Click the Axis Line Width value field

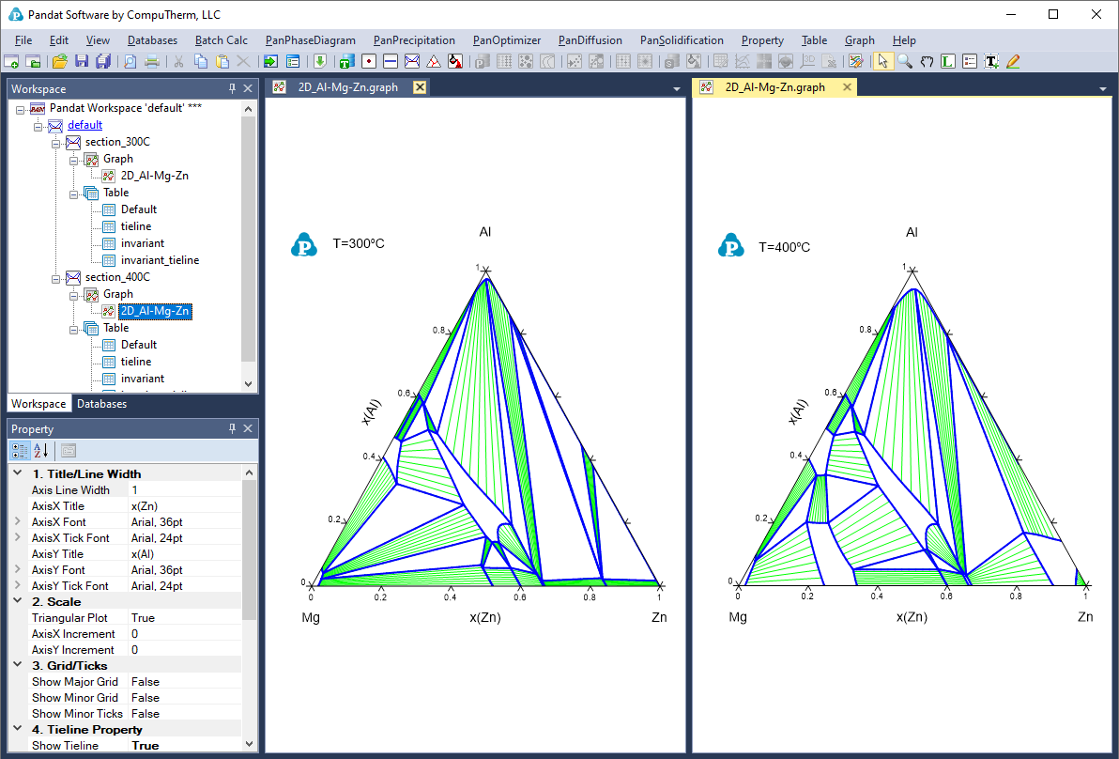[x=183, y=490]
